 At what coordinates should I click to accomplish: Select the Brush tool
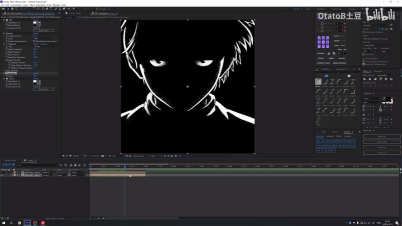56,9
